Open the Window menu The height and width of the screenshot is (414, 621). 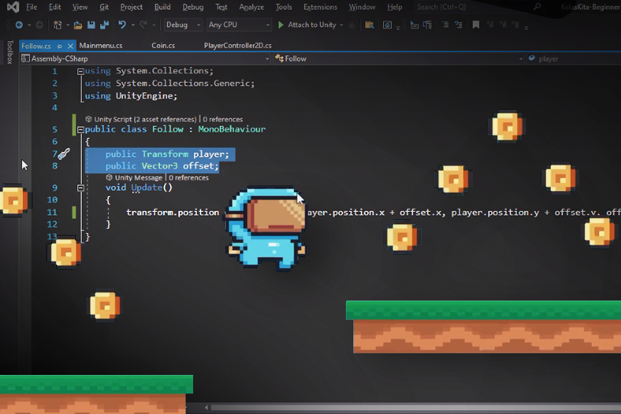point(362,7)
